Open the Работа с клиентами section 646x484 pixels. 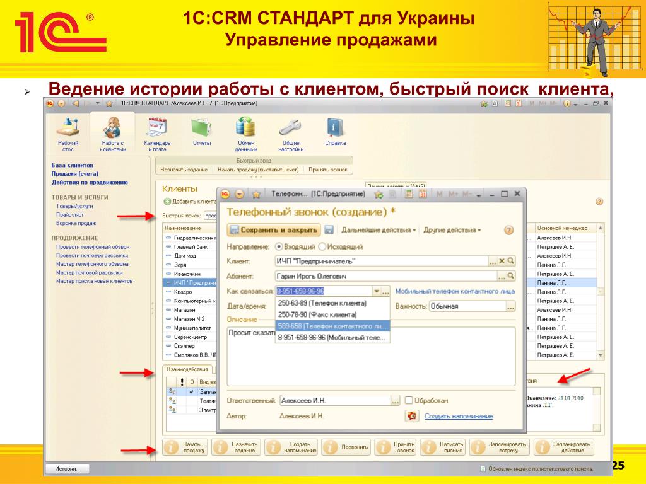point(112,134)
